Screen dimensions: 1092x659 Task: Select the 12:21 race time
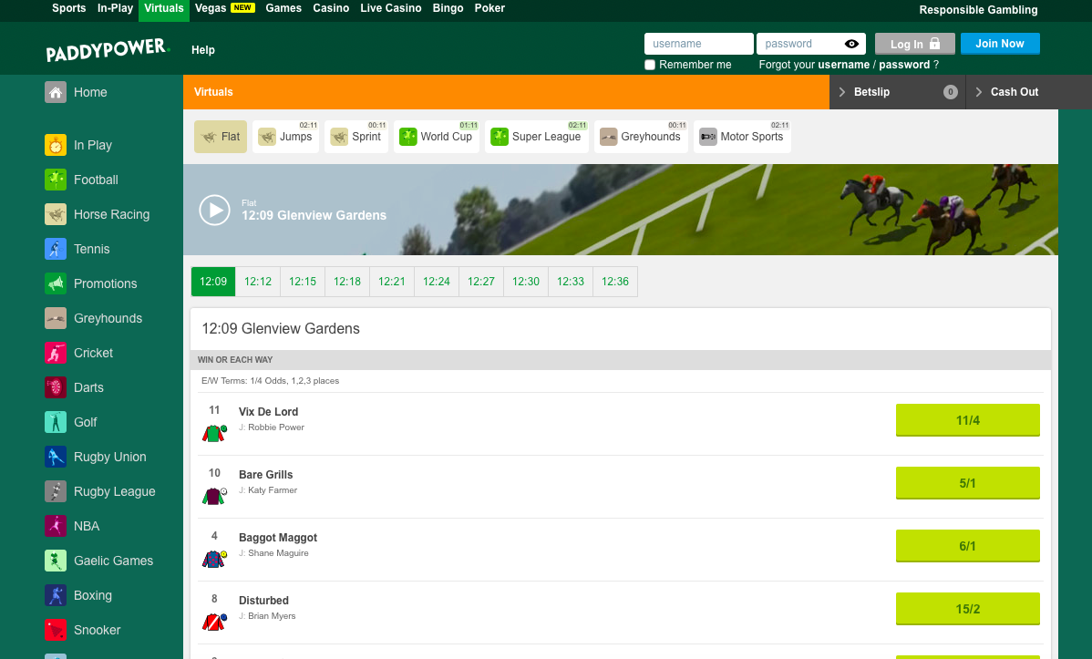coord(391,282)
